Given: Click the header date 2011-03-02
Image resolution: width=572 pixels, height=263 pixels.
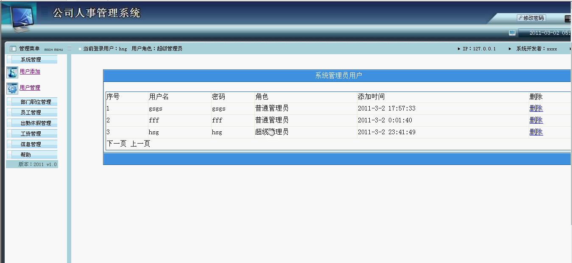Looking at the screenshot, I should click(x=544, y=33).
